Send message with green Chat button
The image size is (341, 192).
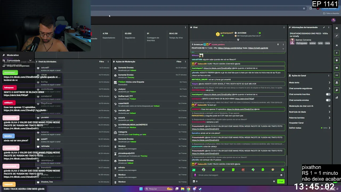281,181
